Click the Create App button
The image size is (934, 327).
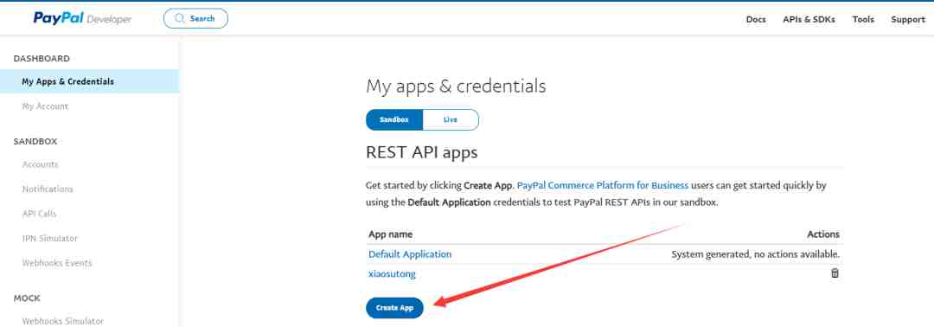point(394,308)
